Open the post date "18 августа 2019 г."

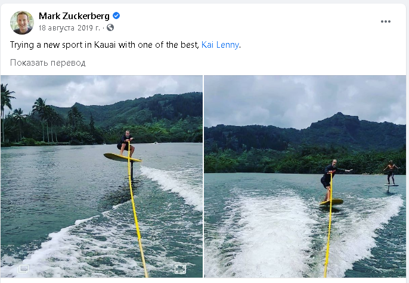click(x=69, y=27)
